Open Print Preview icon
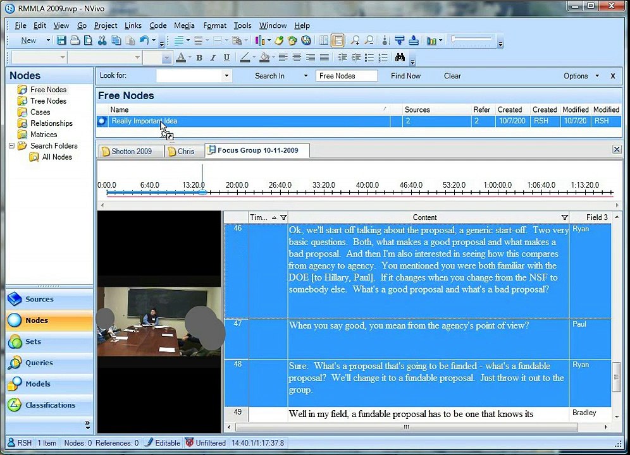630x455 pixels. [x=88, y=40]
